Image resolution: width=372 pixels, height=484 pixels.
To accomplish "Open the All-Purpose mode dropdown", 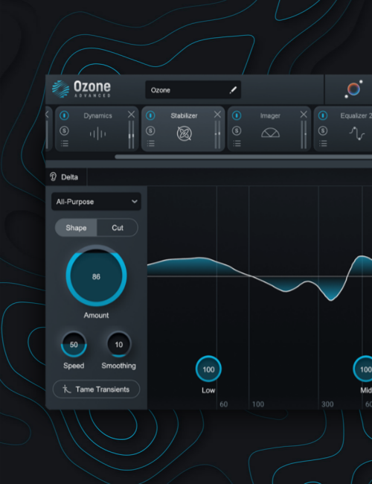I will [96, 202].
